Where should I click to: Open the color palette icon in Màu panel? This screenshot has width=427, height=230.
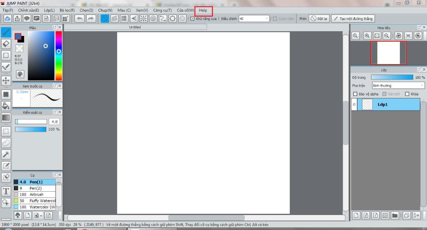[20, 74]
